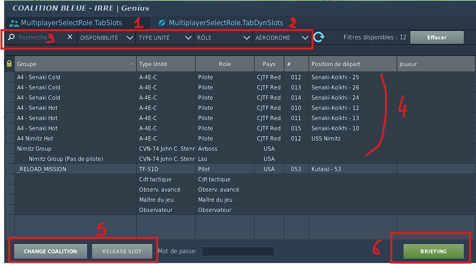Sort by # column header
This screenshot has width=476, height=264.
coord(296,64)
